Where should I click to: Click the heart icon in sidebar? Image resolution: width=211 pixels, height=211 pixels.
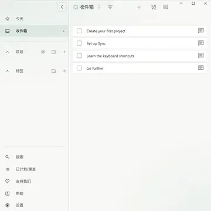pyautogui.click(x=8, y=181)
